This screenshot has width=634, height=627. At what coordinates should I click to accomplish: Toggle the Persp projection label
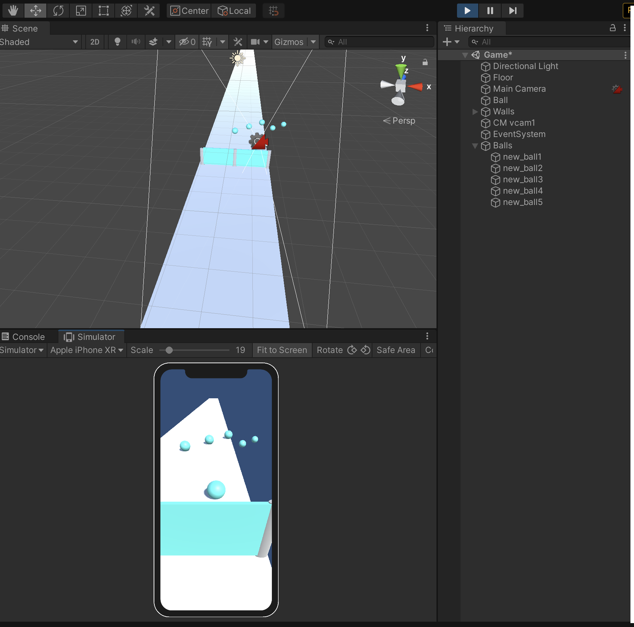399,121
